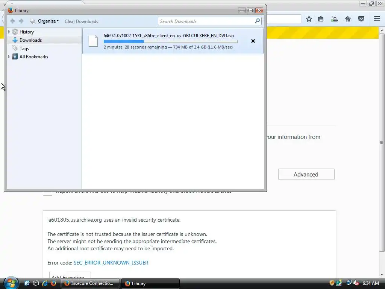Viewport: 385px width, 289px height.
Task: Click the page vertical scrollbar
Action: (x=382, y=143)
